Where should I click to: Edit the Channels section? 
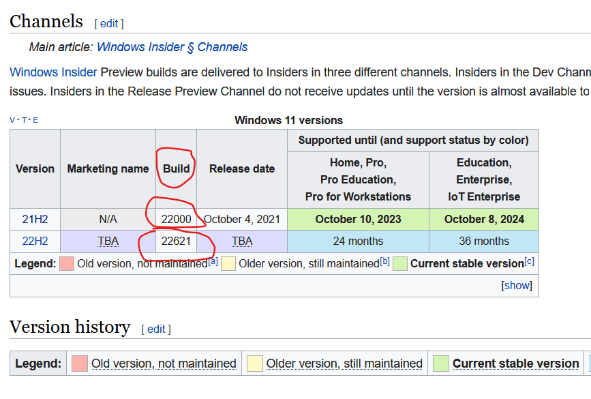tap(109, 24)
